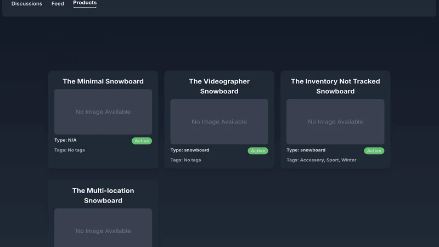The image size is (439, 247).
Task: Click Active badge on Videographer Snowboard
Action: point(258,150)
